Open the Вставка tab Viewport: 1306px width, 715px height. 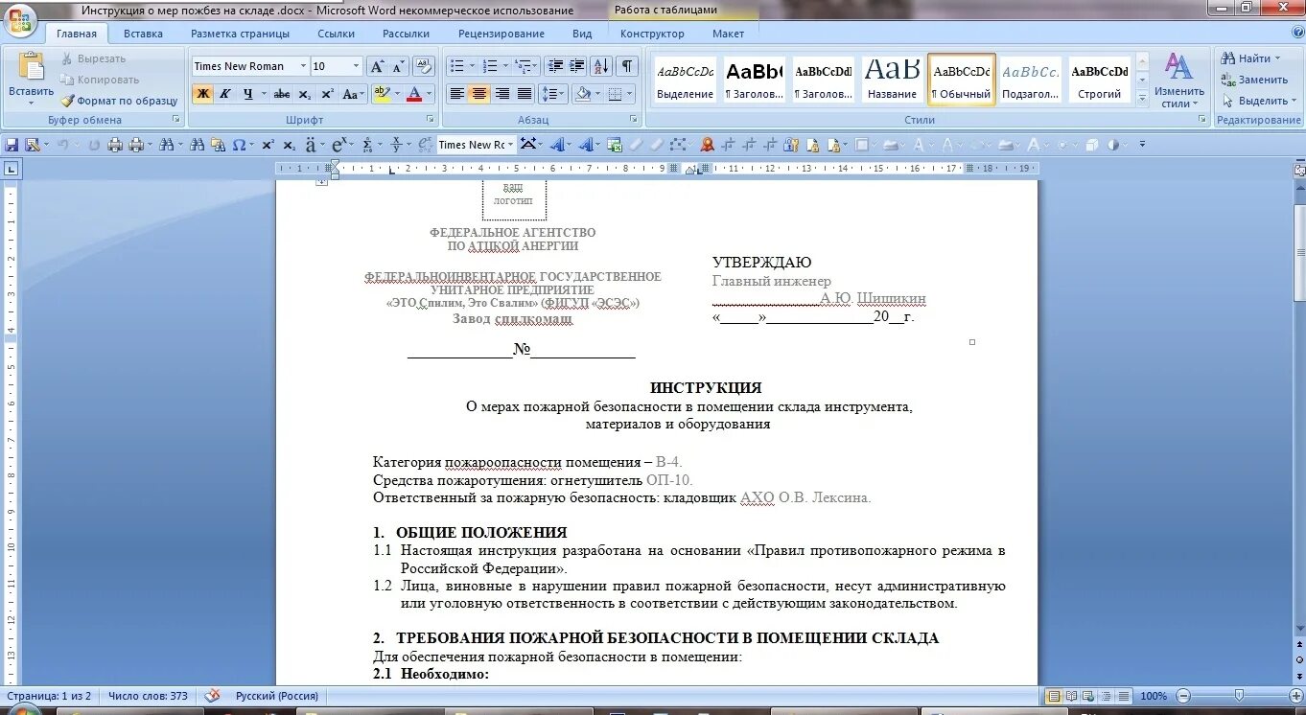[x=143, y=34]
